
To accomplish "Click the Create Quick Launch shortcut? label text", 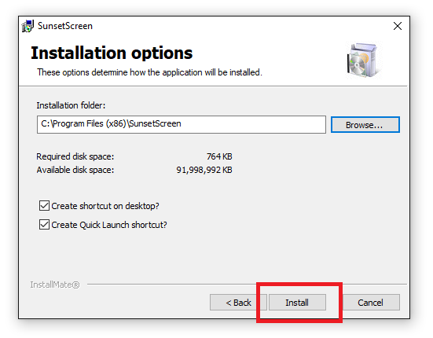I will click(109, 225).
